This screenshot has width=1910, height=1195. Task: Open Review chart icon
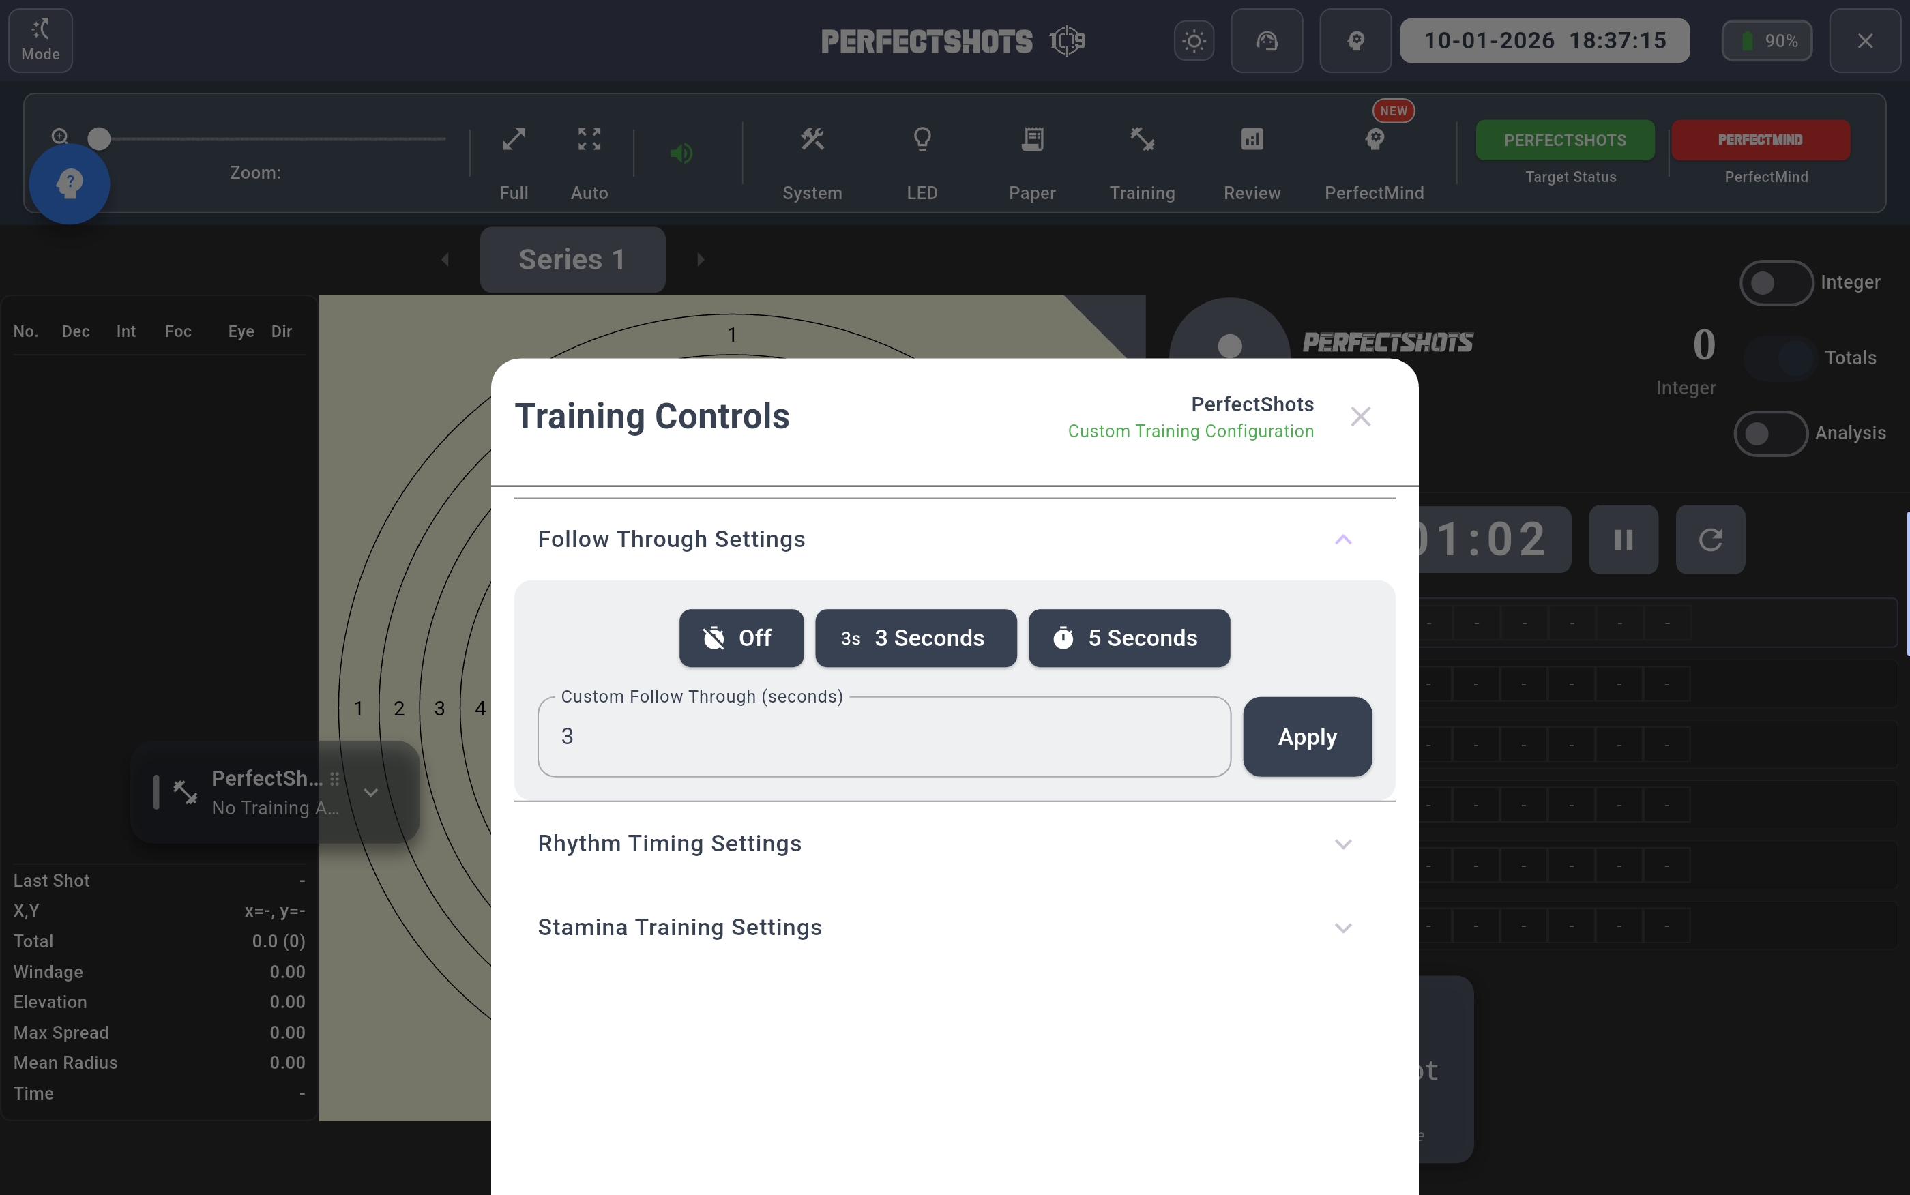click(x=1252, y=141)
